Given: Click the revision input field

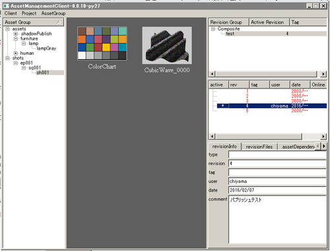Looking at the screenshot, I should click(277, 164).
